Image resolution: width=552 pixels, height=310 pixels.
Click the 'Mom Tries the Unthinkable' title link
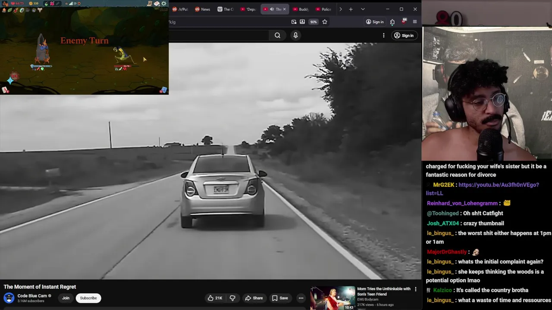coord(384,291)
